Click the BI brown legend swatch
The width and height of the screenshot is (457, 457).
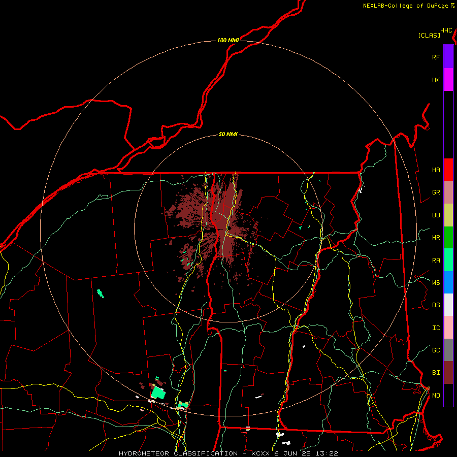pos(448,373)
